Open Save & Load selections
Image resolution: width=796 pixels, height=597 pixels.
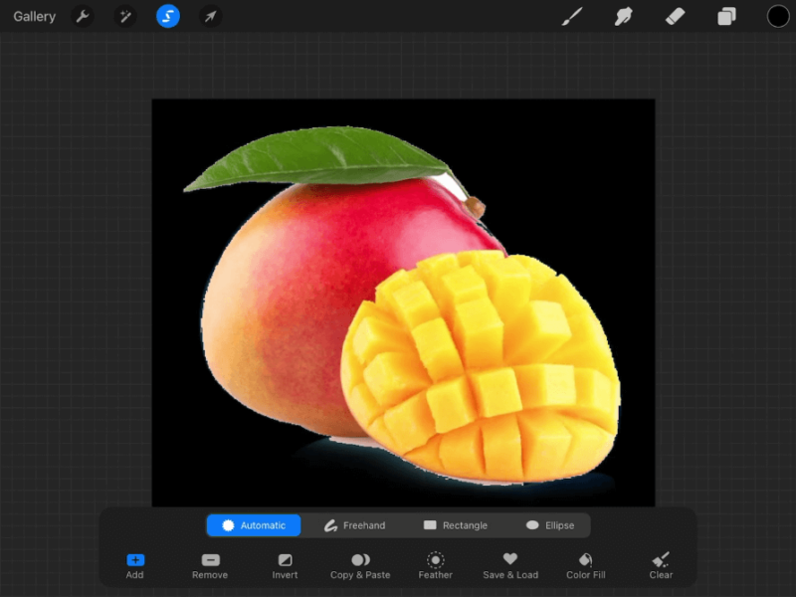(x=510, y=565)
